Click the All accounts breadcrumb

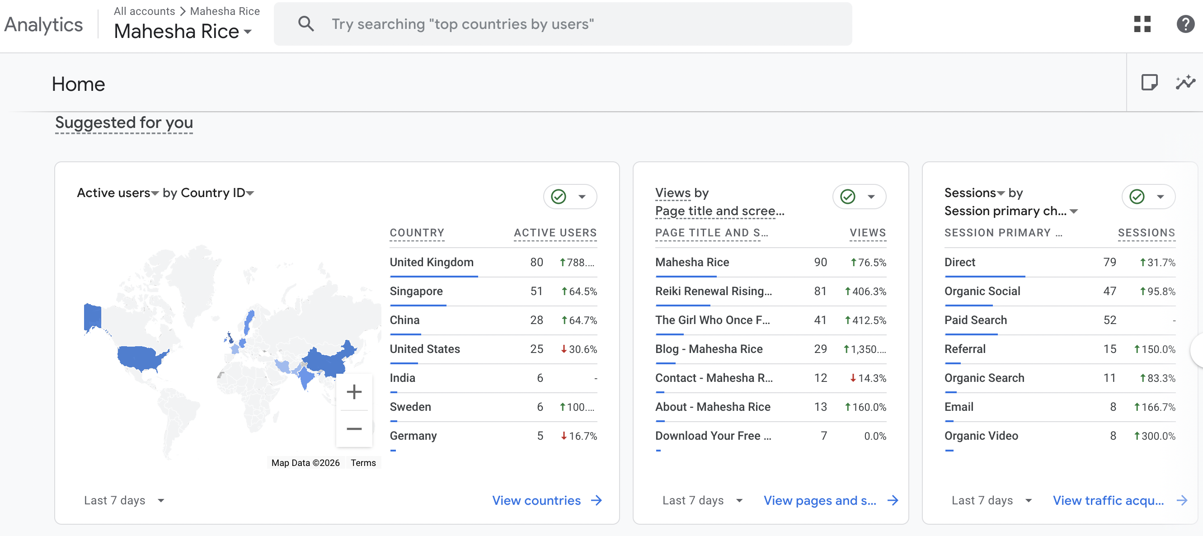143,11
